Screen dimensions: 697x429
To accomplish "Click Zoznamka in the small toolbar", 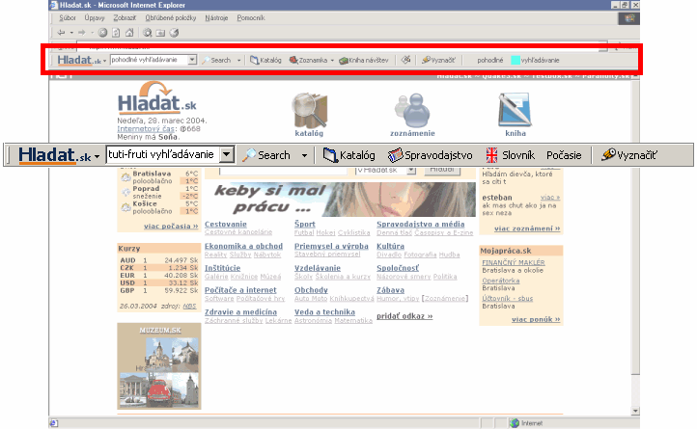I will click(308, 60).
